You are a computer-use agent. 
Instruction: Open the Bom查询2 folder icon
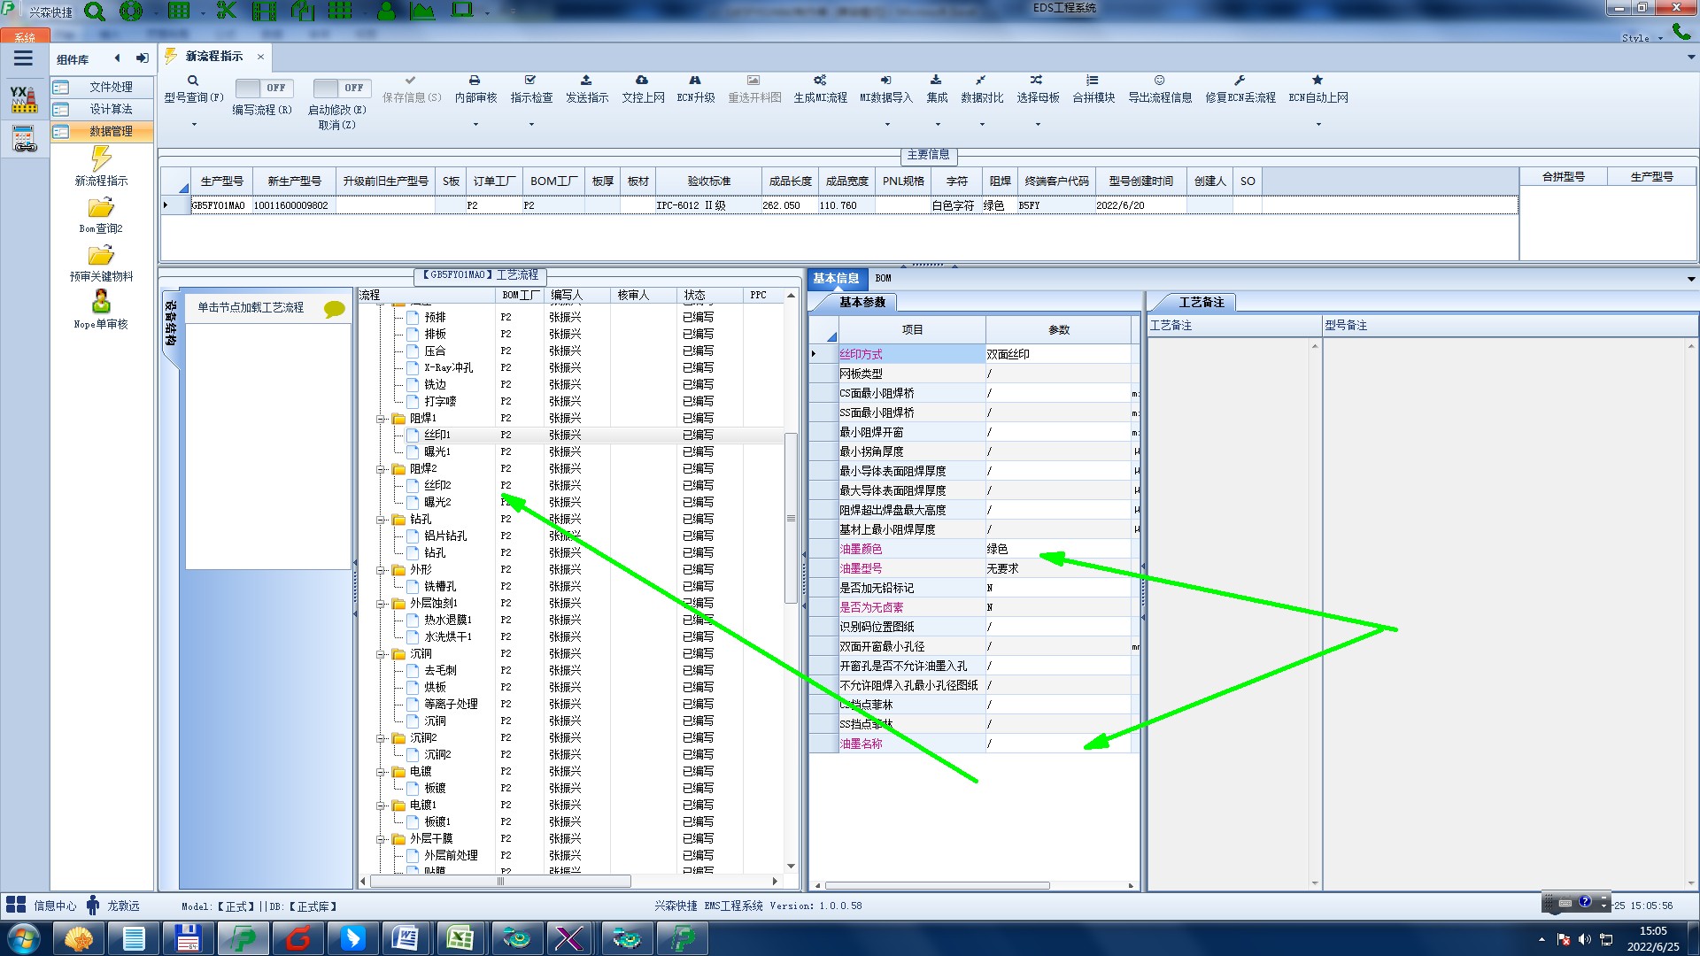click(101, 209)
